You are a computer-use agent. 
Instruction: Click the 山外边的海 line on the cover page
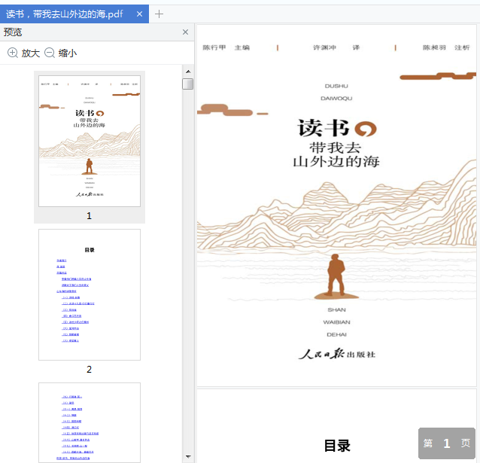[x=336, y=161]
